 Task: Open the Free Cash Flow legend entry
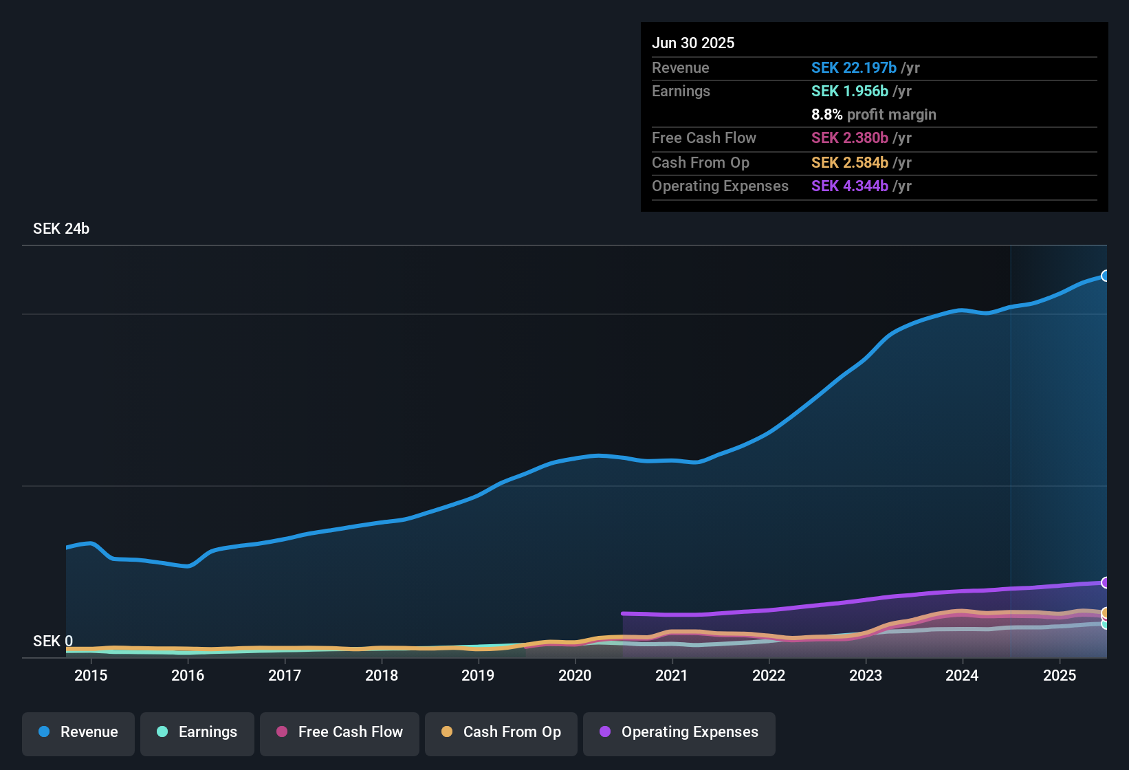click(x=339, y=733)
